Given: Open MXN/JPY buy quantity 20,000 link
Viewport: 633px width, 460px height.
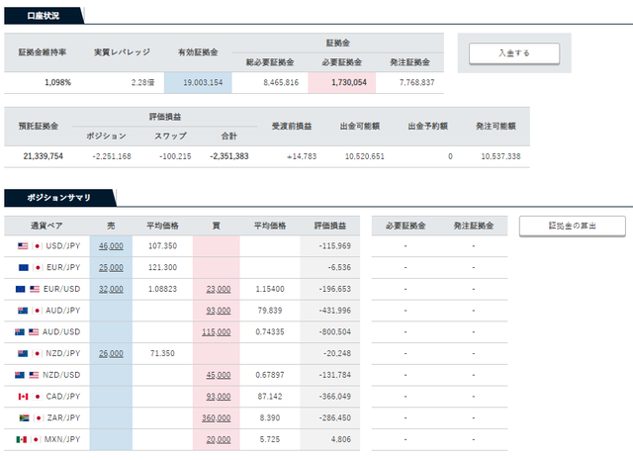Looking at the screenshot, I should tap(219, 439).
